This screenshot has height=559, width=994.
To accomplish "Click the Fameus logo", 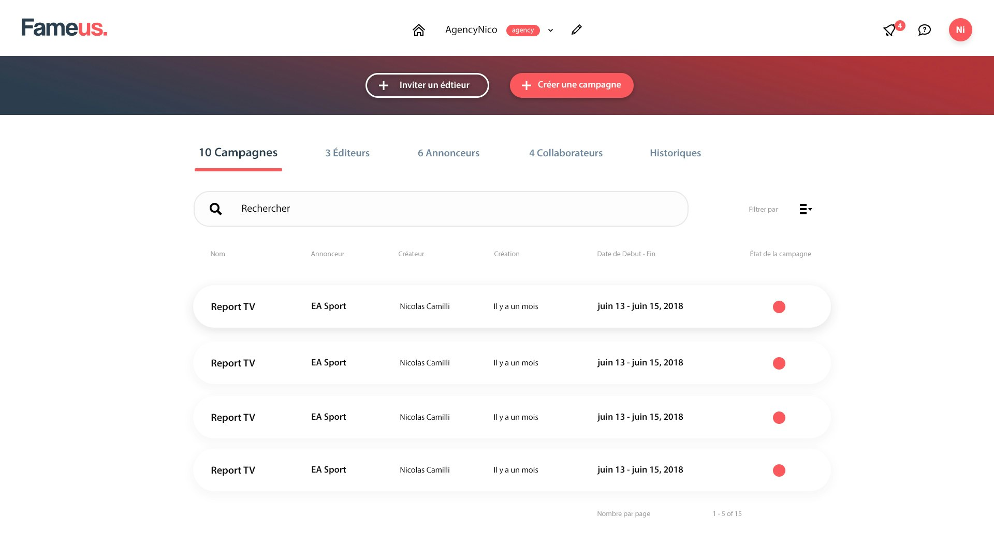I will tap(64, 28).
